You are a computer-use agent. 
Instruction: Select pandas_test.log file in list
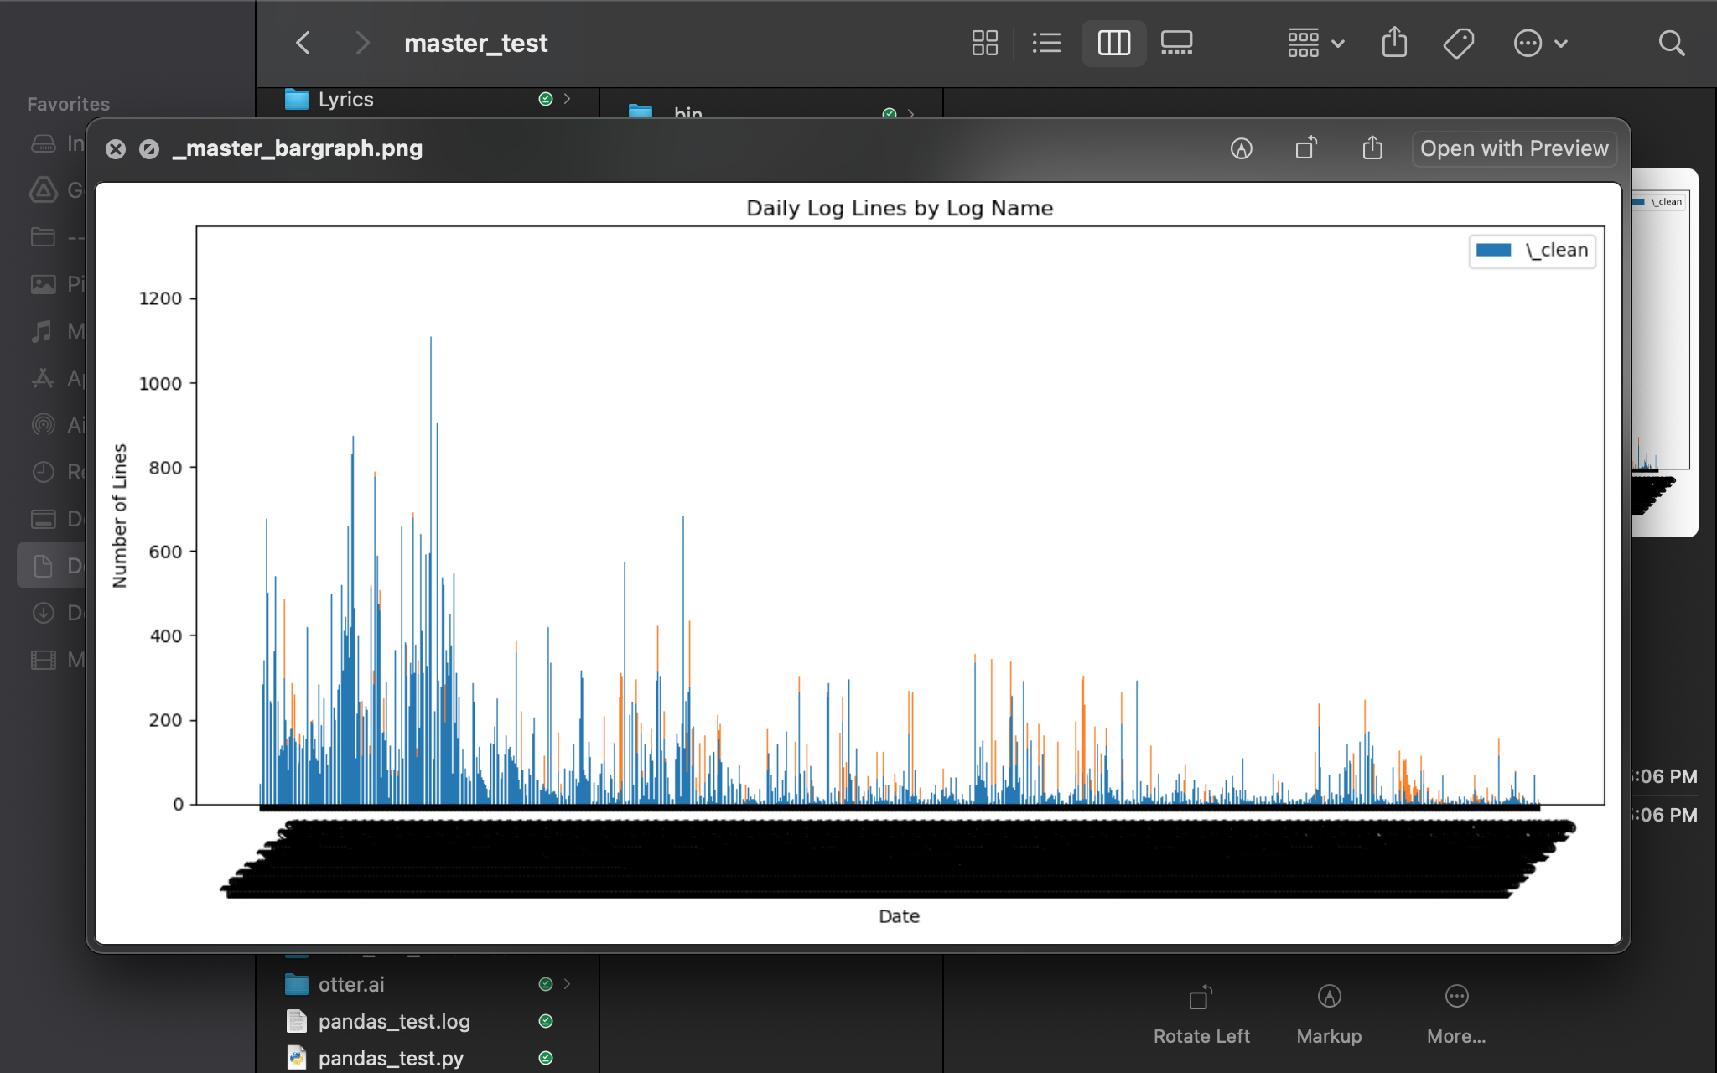click(394, 1021)
